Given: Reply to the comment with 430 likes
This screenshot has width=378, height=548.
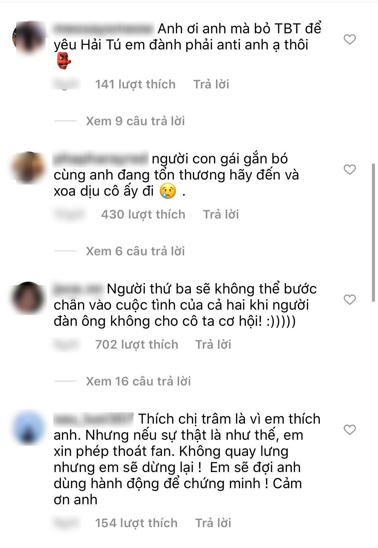Looking at the screenshot, I should click(x=221, y=214).
